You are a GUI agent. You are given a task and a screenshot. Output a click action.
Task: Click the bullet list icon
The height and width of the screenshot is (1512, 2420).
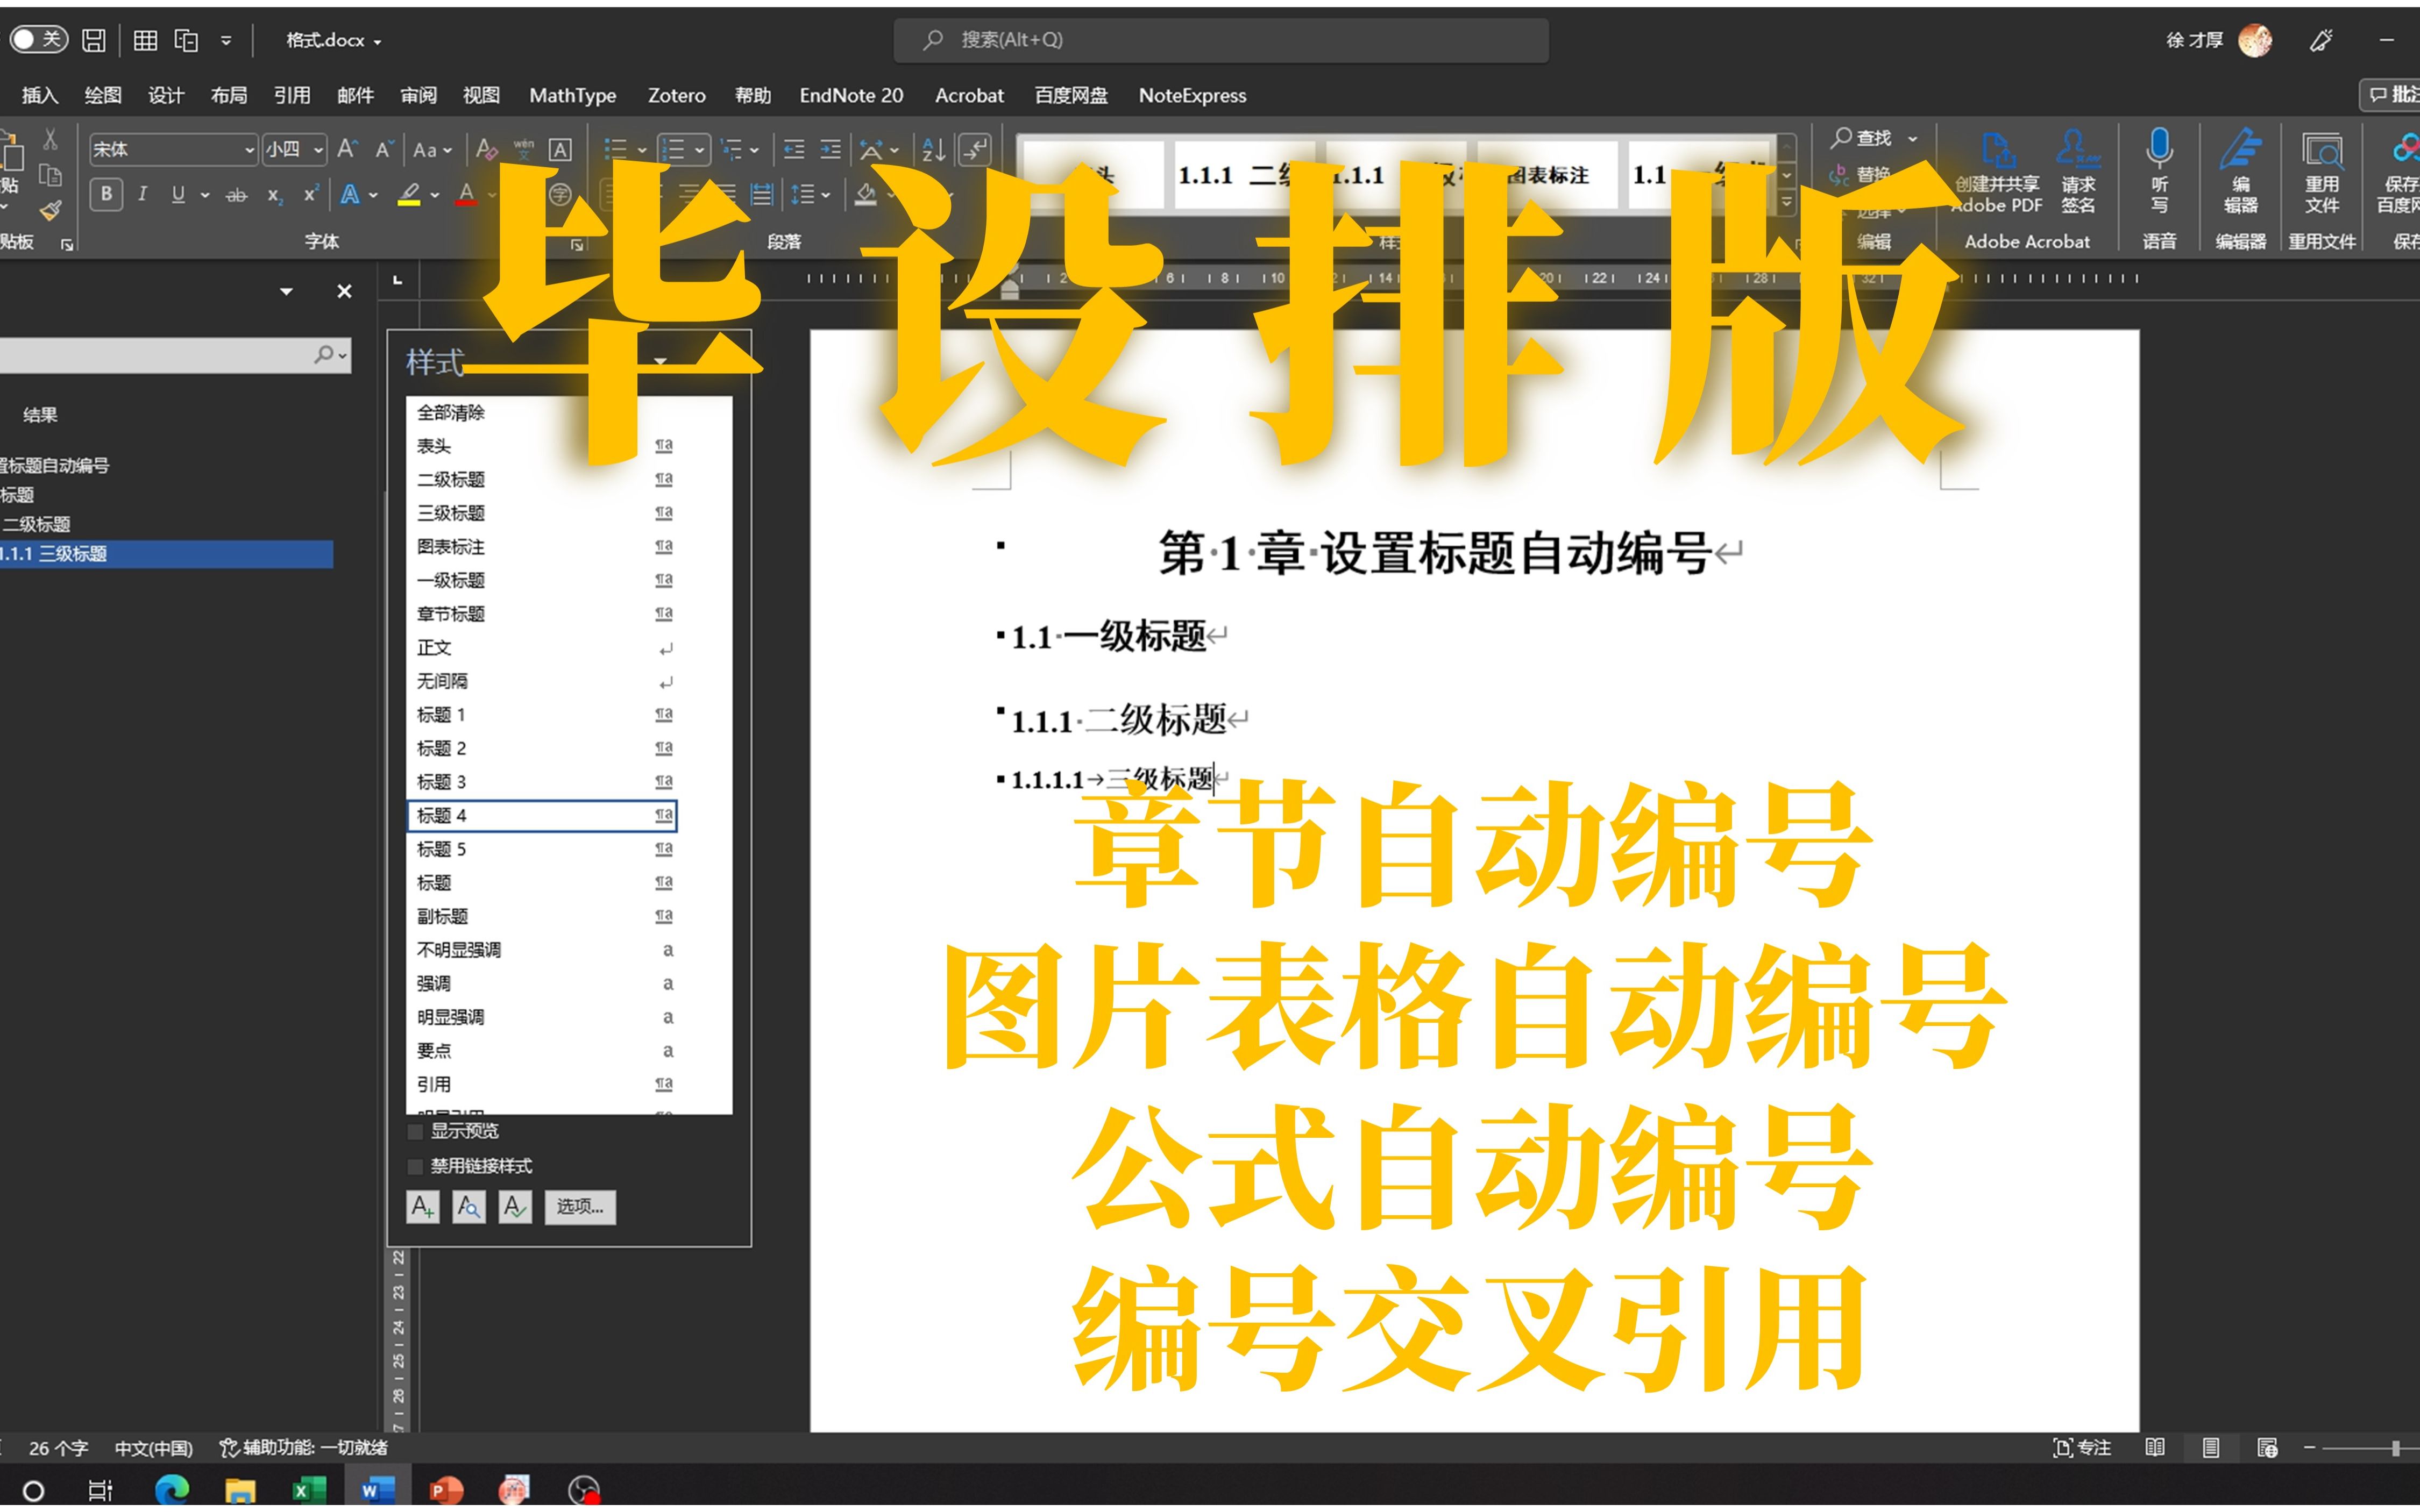click(x=615, y=150)
